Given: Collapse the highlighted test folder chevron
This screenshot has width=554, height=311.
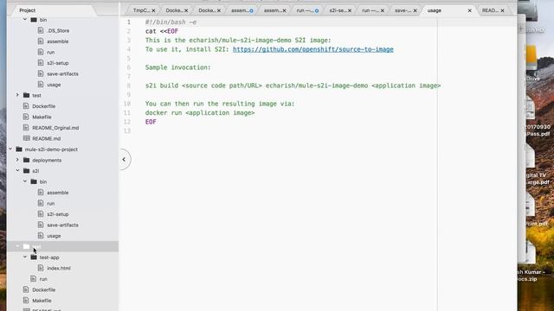Looking at the screenshot, I should tap(17, 246).
